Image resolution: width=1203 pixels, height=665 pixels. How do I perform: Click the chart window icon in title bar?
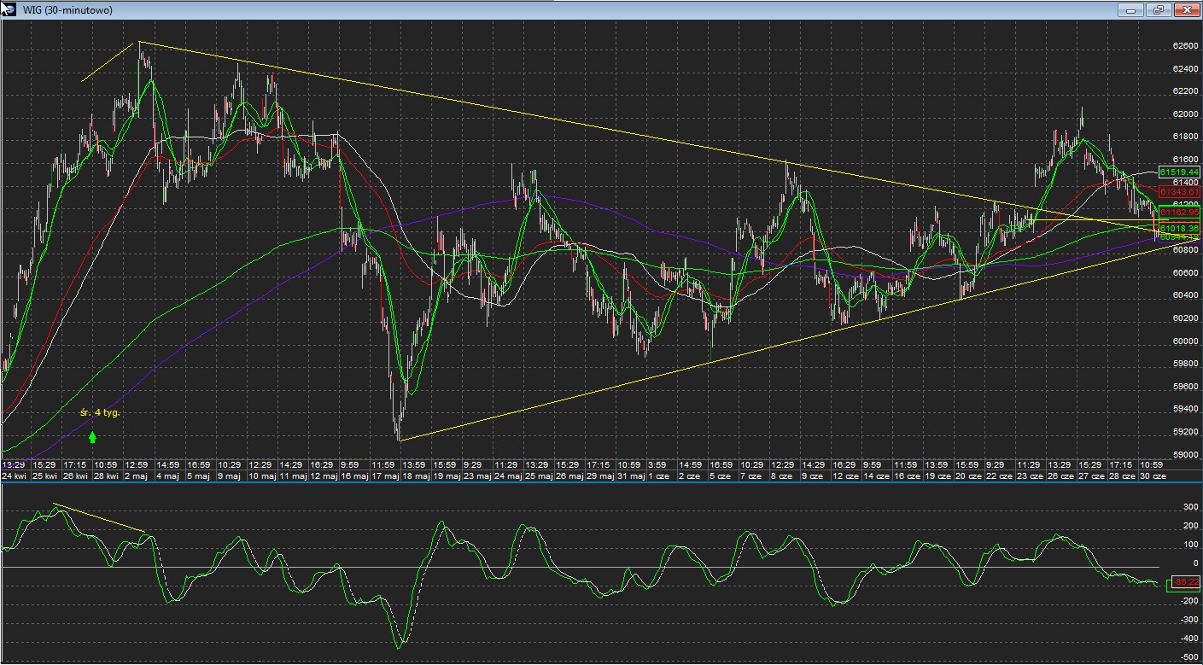point(9,9)
